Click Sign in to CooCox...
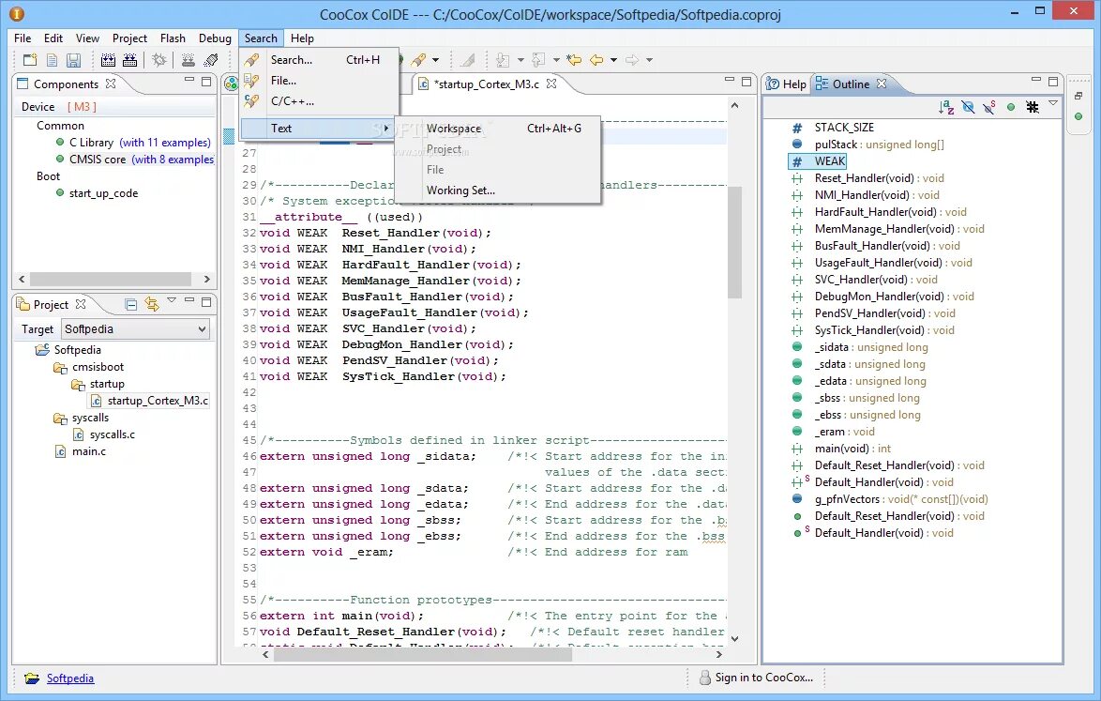The height and width of the screenshot is (701, 1101). 764,678
